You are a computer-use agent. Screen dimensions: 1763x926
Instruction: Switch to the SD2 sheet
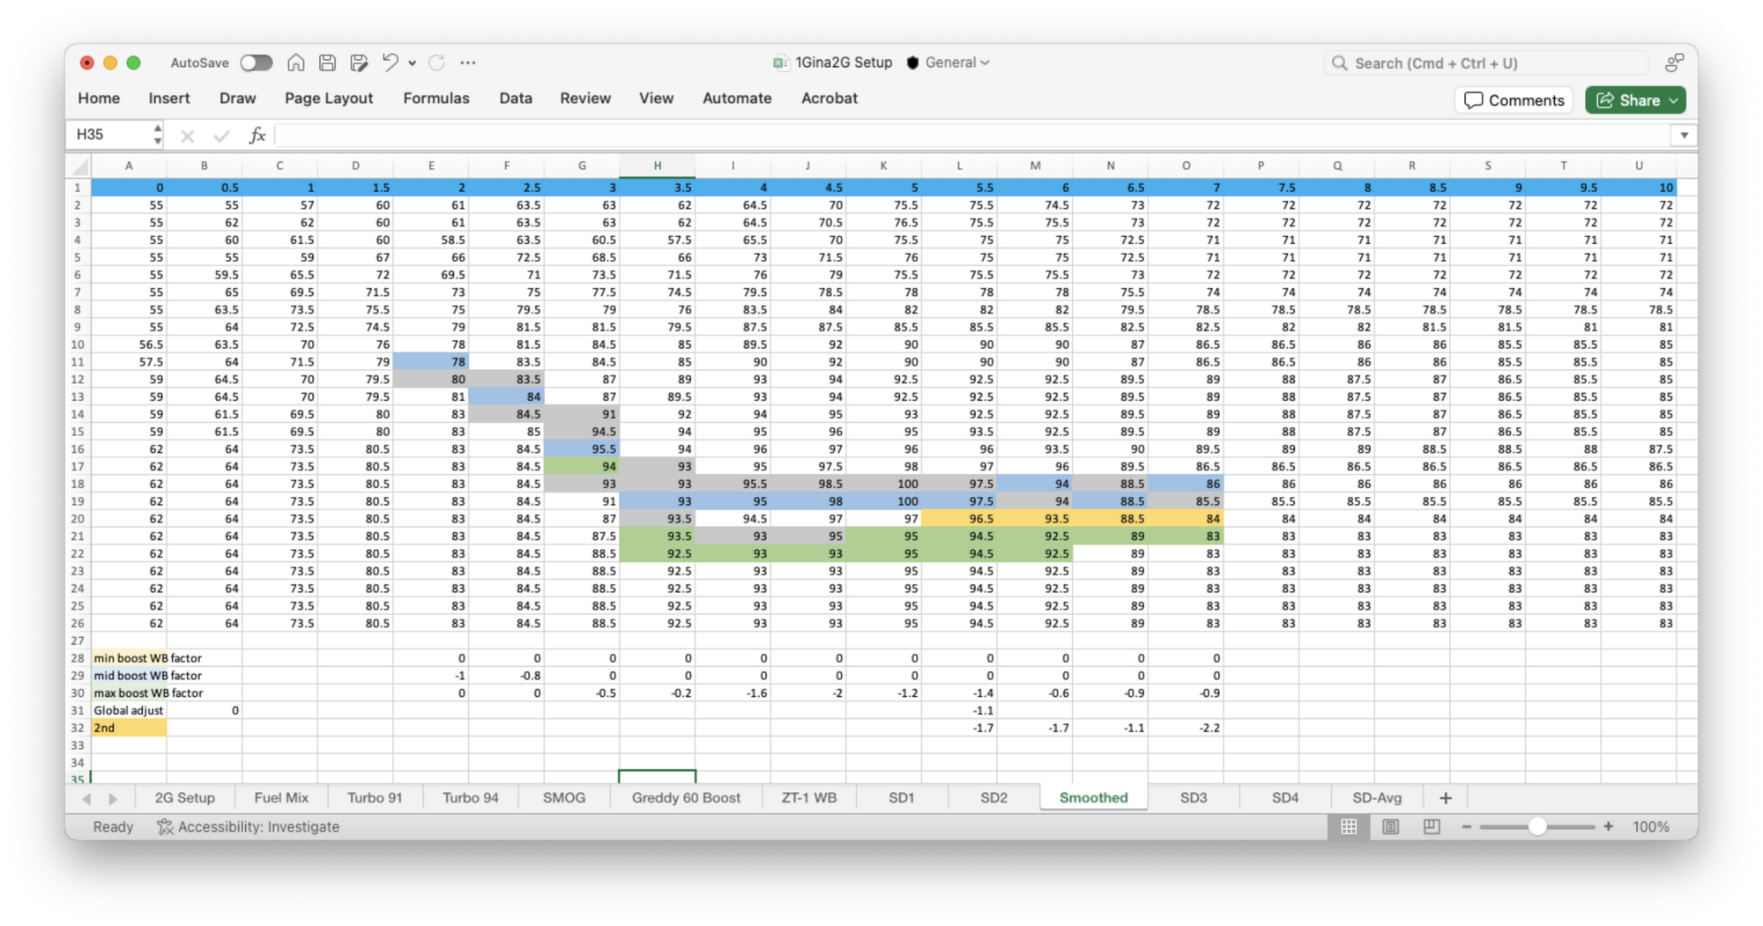click(x=993, y=798)
